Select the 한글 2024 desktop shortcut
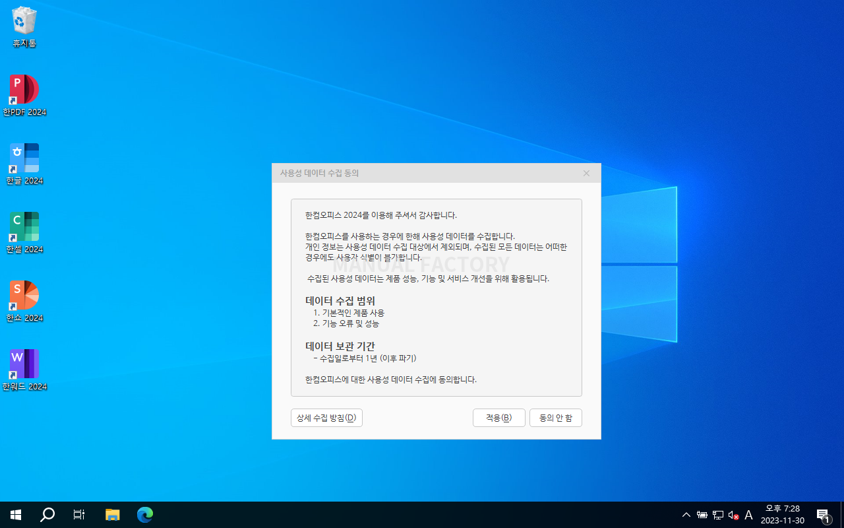Image resolution: width=844 pixels, height=528 pixels. click(24, 164)
